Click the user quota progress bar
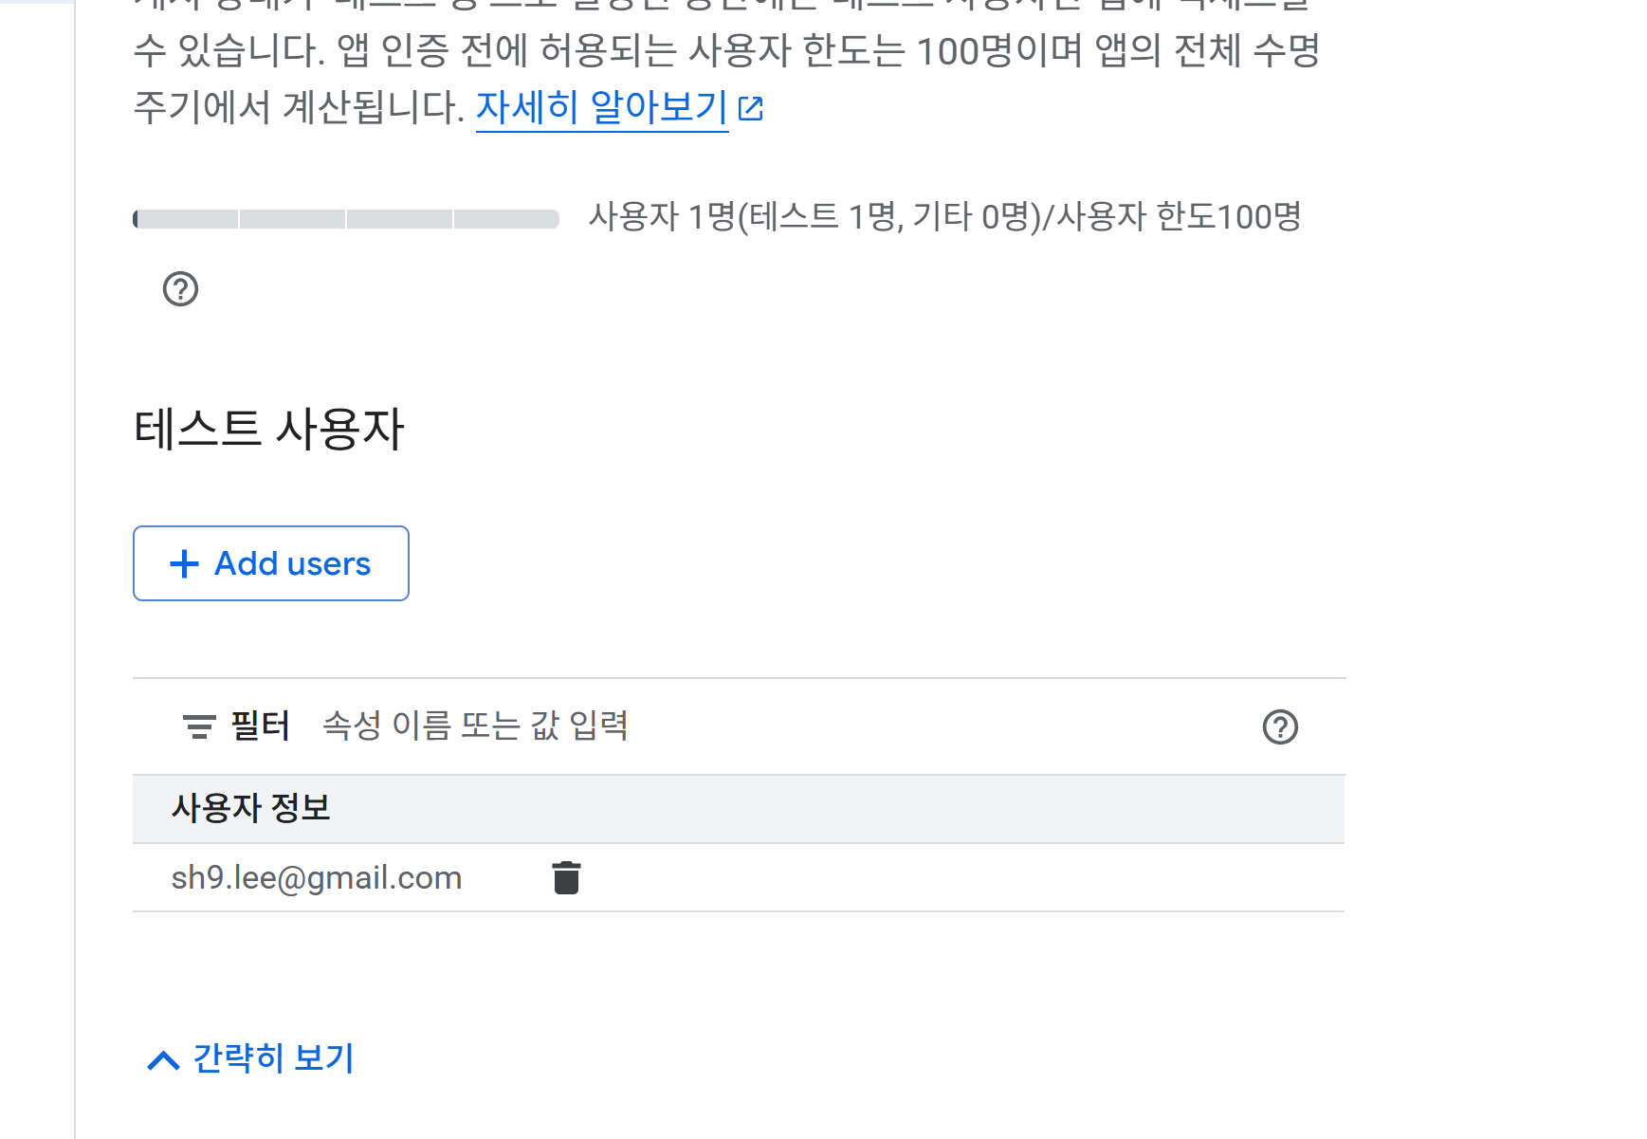The height and width of the screenshot is (1139, 1647). coord(346,219)
